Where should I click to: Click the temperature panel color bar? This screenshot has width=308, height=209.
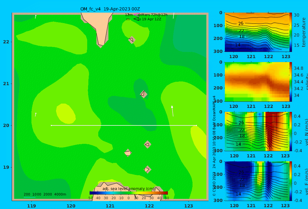(291, 32)
